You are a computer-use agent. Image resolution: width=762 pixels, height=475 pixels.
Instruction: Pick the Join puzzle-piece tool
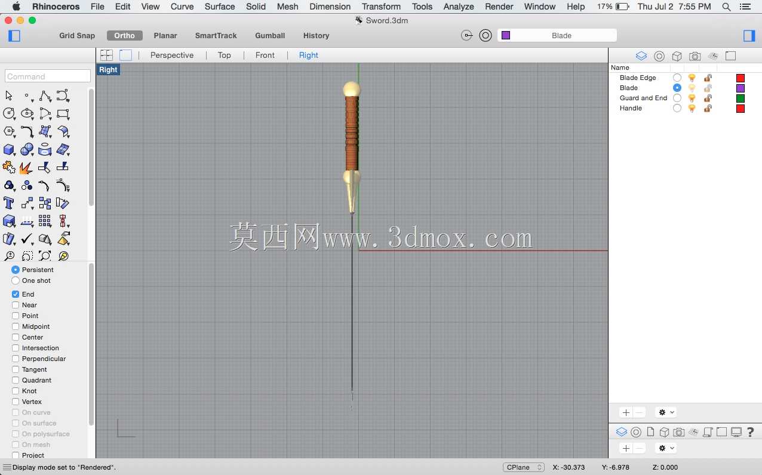pyautogui.click(x=9, y=167)
